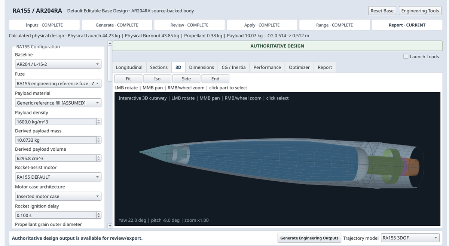Go to the Generate workflow step
Viewport: 449px width, 246px height.
pyautogui.click(x=117, y=25)
